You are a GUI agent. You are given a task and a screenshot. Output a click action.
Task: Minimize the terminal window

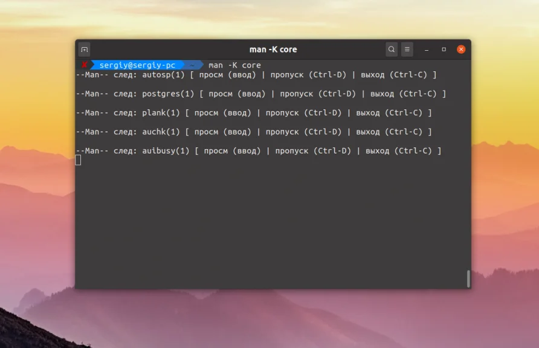[x=427, y=49]
